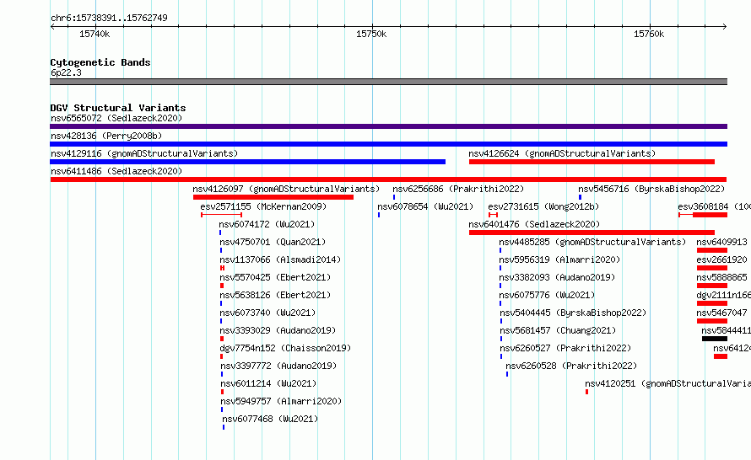Image resolution: width=751 pixels, height=460 pixels.
Task: Open nsv5949757 (Almarri2020) variant label
Action: point(281,401)
